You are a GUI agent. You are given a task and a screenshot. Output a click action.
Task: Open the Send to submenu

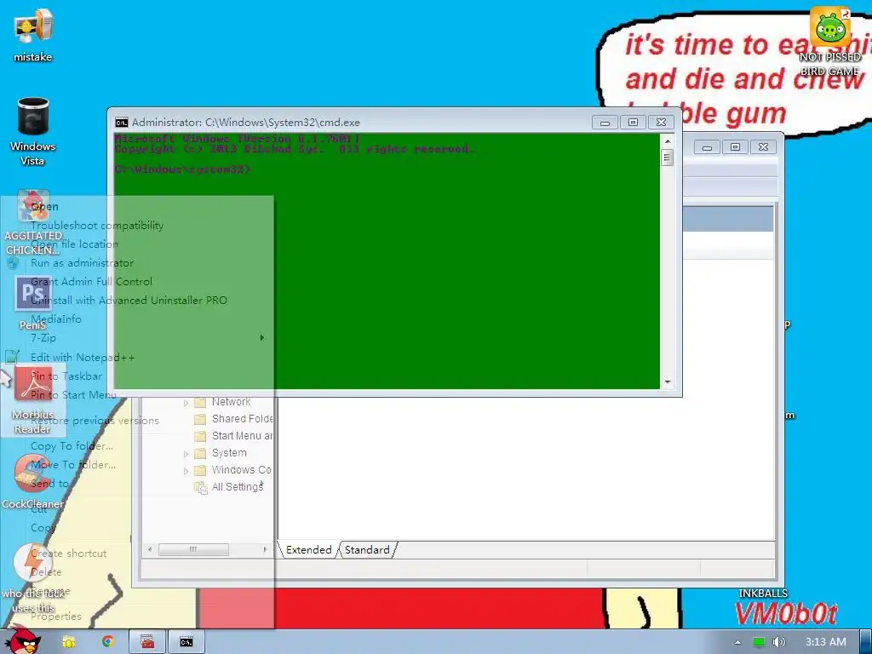[138, 484]
